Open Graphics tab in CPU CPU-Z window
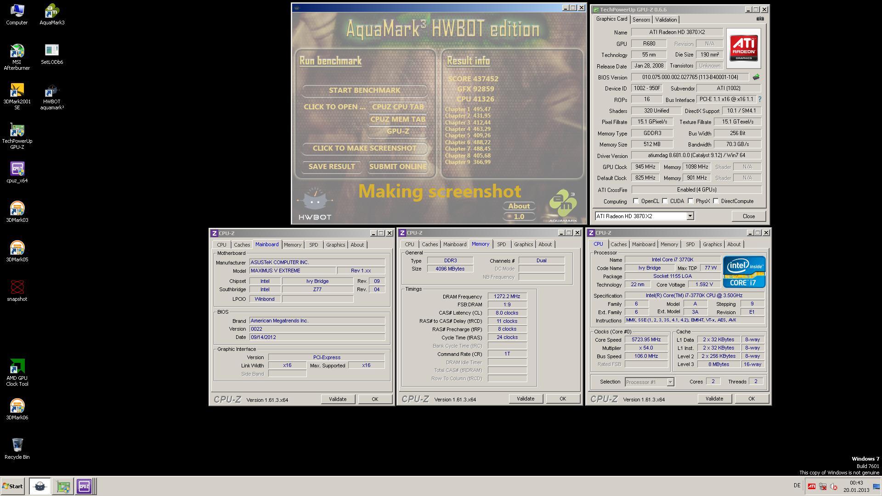 coord(712,244)
